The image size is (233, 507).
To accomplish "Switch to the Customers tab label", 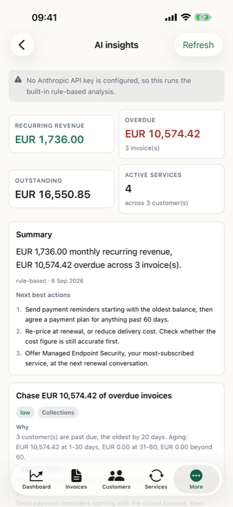I will coord(116,487).
